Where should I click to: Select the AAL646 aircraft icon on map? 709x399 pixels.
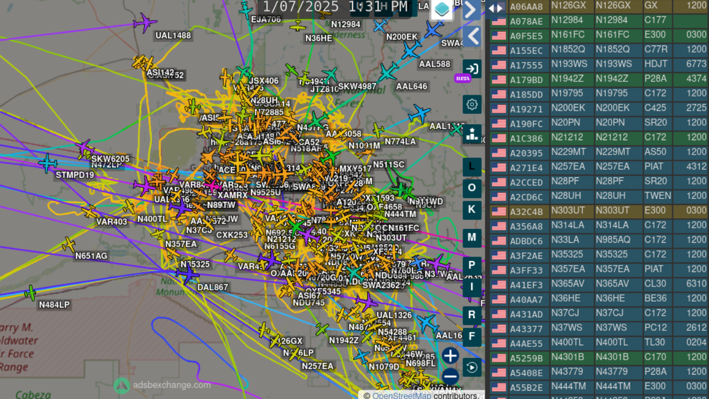388,72
